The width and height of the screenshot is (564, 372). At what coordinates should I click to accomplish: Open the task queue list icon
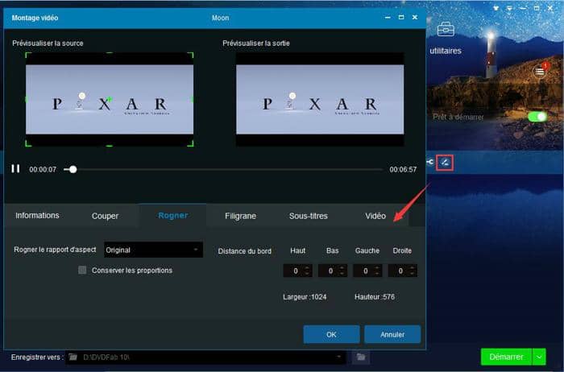(x=540, y=72)
